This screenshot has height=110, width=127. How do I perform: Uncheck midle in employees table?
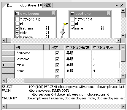coord(18,32)
